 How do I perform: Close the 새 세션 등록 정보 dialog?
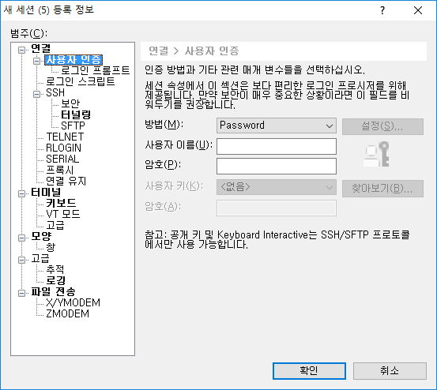click(x=418, y=10)
